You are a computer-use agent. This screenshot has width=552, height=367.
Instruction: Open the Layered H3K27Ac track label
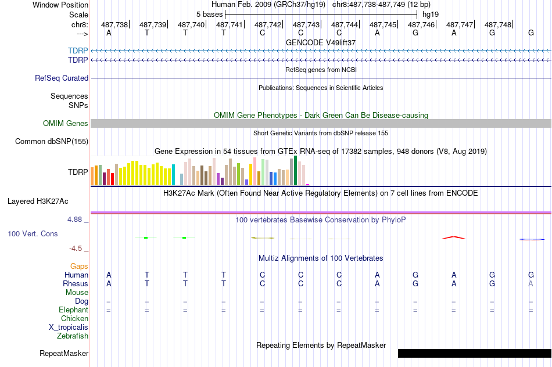coord(38,202)
